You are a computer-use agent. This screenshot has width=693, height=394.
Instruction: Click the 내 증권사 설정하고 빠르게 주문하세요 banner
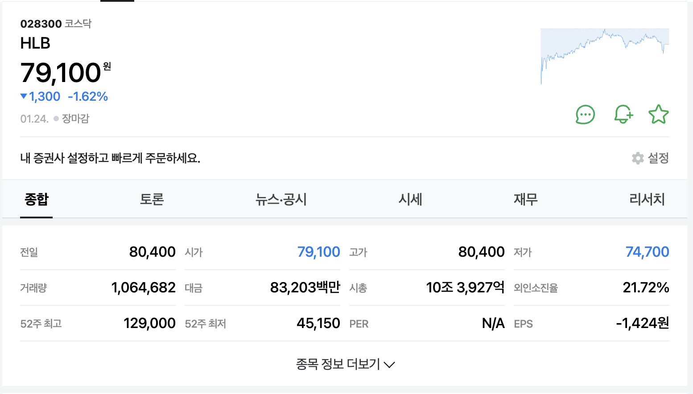(x=110, y=158)
